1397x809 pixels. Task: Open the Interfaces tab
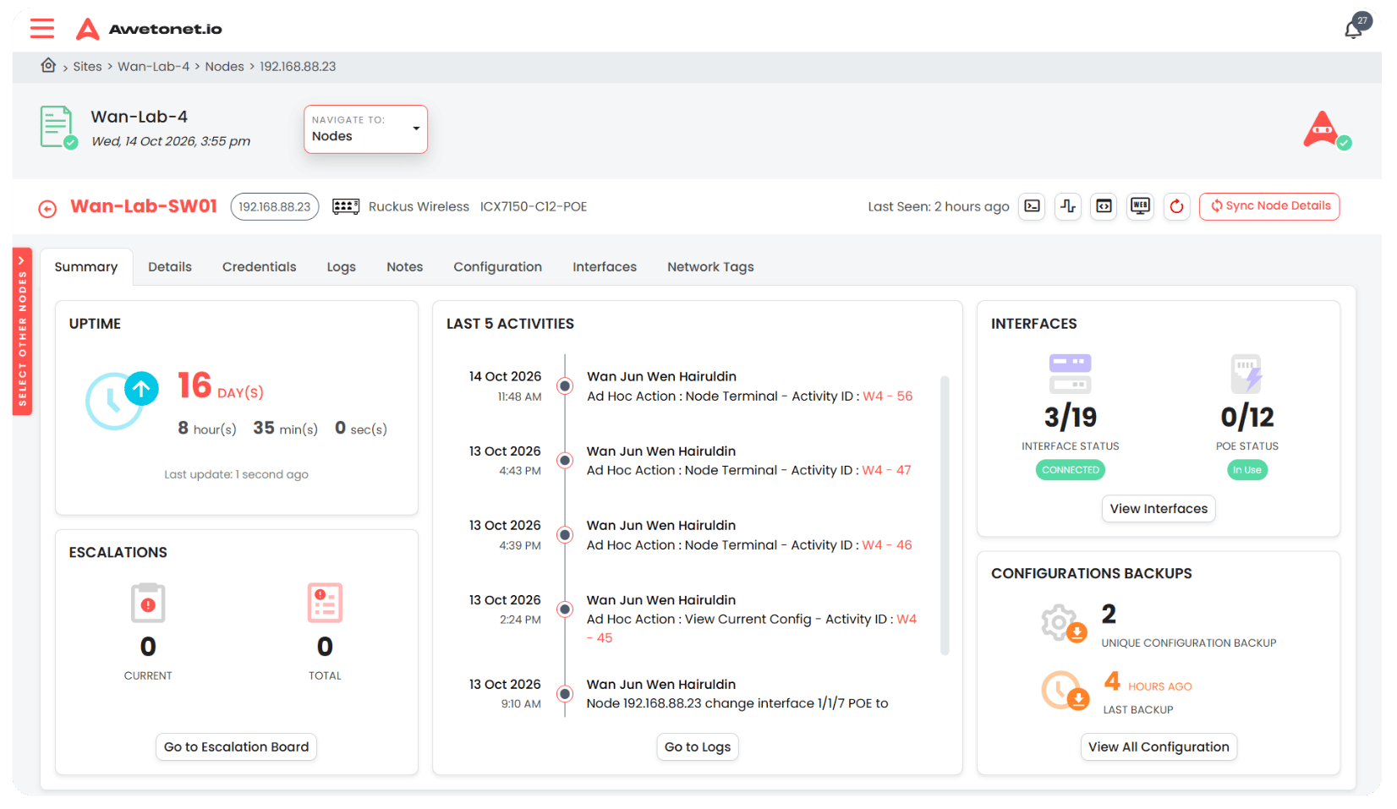click(604, 267)
